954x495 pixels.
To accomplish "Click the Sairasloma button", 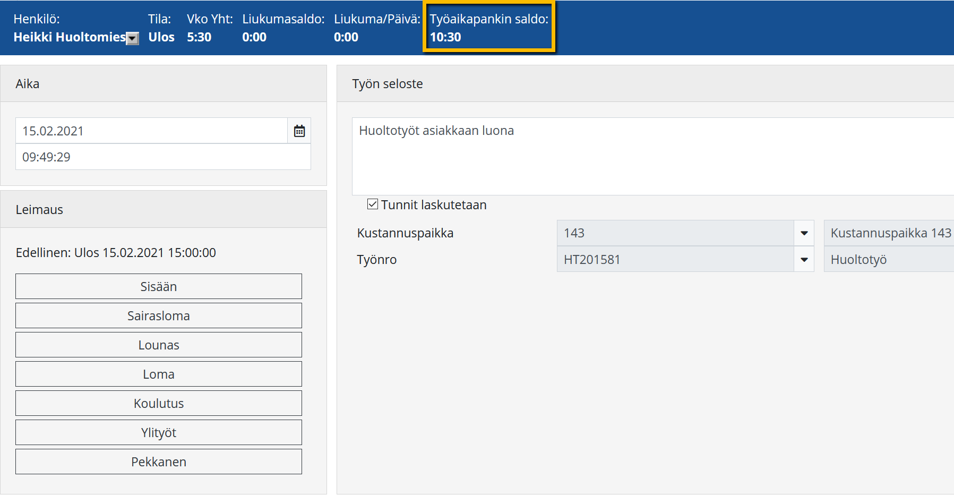I will point(159,316).
